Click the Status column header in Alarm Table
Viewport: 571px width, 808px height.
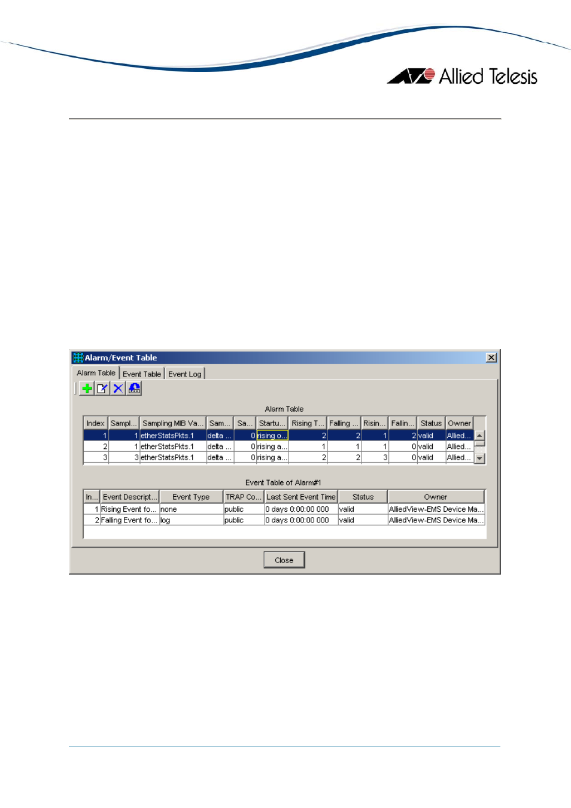[x=431, y=423]
